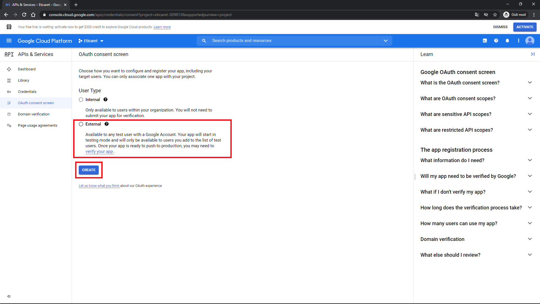Expand 'What are OAuth consent scopes?'
This screenshot has width=540, height=304.
click(x=530, y=98)
